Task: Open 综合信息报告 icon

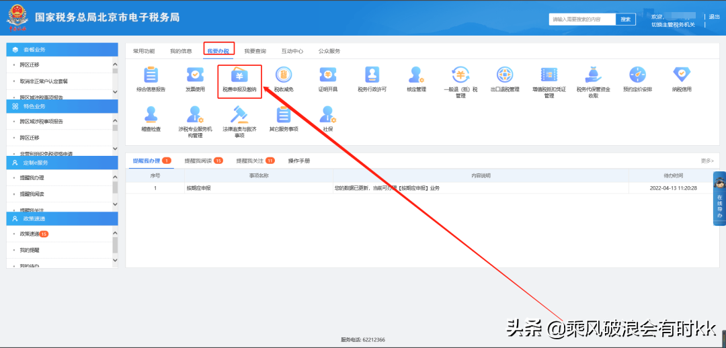Action: point(151,75)
